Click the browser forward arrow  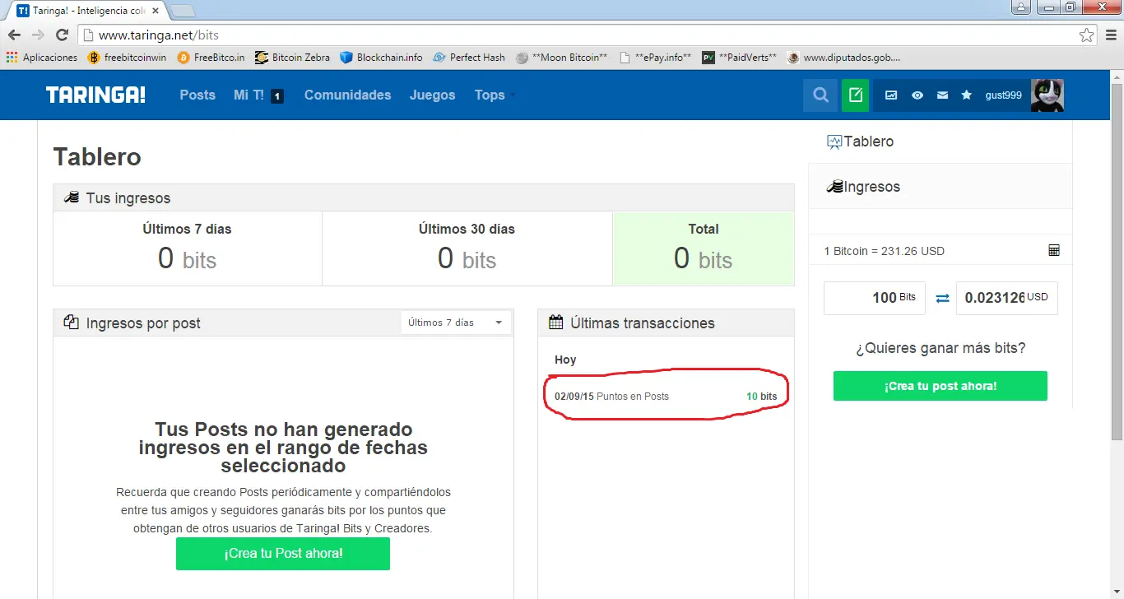38,35
